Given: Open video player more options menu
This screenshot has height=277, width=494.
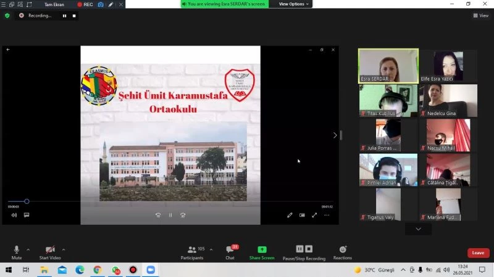Looking at the screenshot, I should click(327, 215).
